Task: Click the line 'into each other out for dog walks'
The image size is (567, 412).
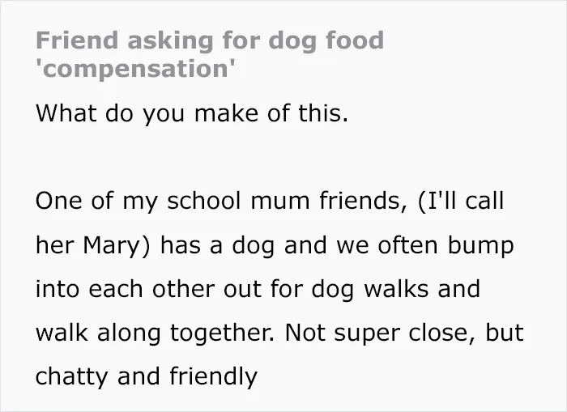Action: [x=258, y=290]
